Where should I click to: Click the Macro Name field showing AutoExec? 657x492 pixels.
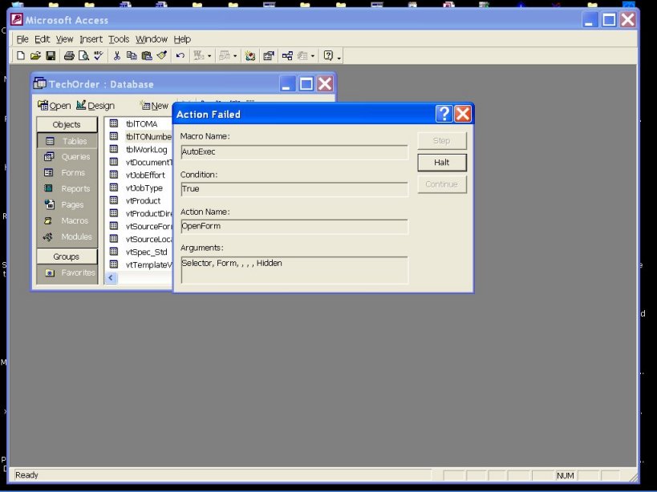click(294, 152)
